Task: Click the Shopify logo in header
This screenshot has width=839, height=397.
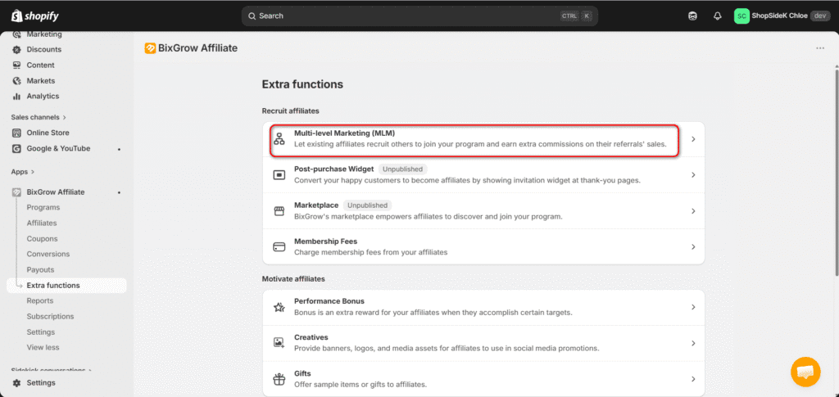Action: [35, 16]
